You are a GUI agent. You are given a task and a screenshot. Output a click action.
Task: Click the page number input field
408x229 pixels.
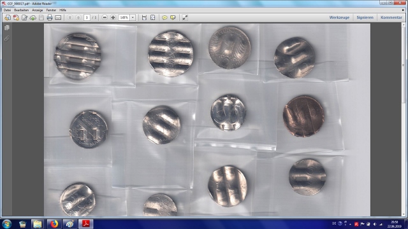[x=87, y=18]
